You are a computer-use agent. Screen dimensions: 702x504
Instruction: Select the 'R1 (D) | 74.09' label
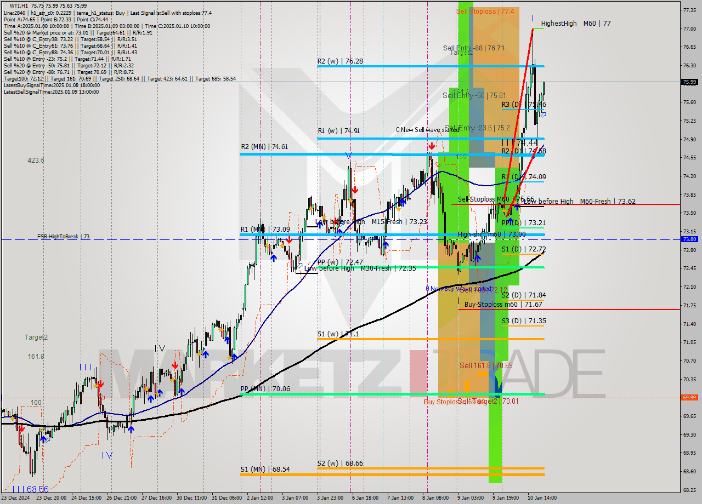click(x=524, y=176)
